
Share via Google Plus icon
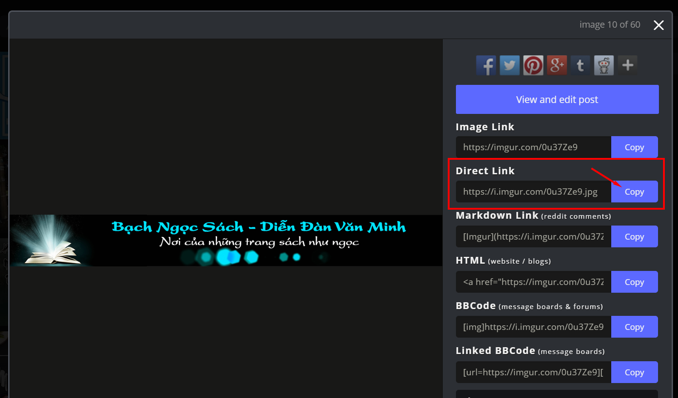[557, 65]
